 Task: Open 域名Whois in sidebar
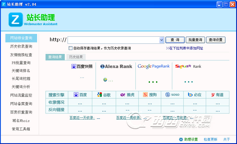pyautogui.click(x=21, y=121)
